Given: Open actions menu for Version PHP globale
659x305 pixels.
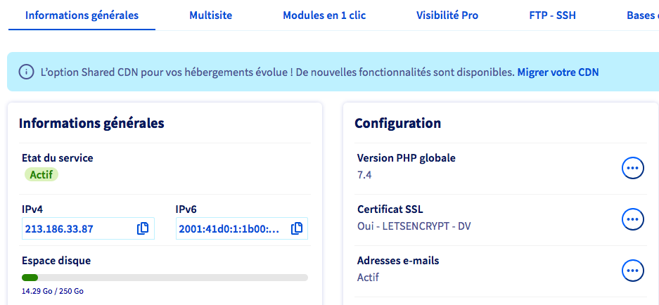Looking at the screenshot, I should click(633, 168).
